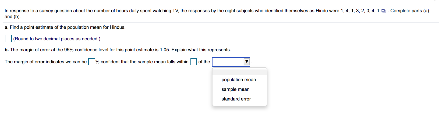Click the survey question introduction text
Image resolution: width=439 pixels, height=116 pixels.
pyautogui.click(x=192, y=11)
